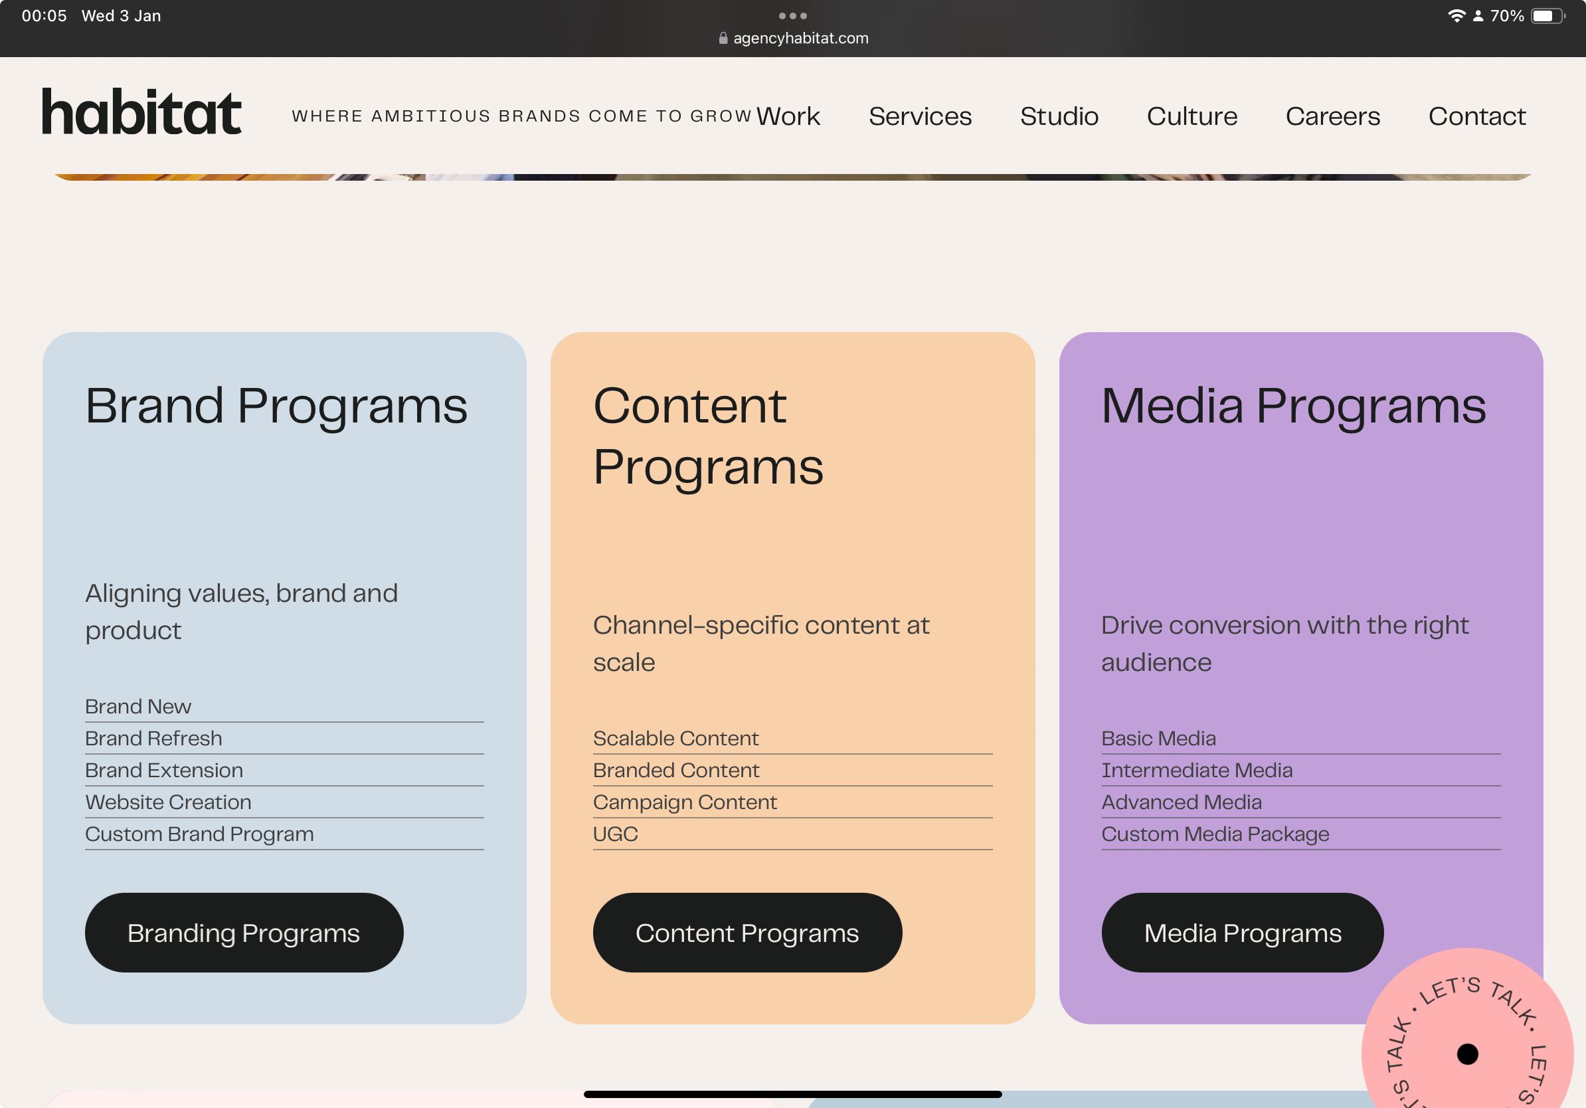Navigate to the Careers page
Image resolution: width=1586 pixels, height=1108 pixels.
click(x=1332, y=116)
